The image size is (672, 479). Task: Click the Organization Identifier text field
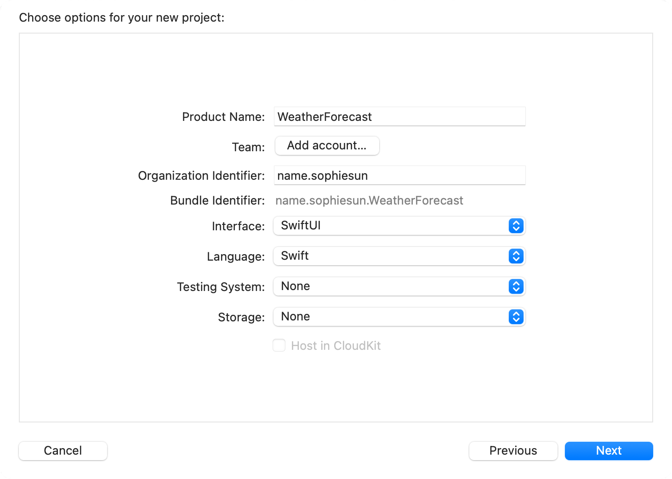click(x=399, y=176)
